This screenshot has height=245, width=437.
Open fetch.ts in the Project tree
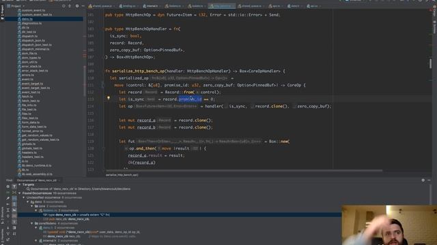pos(27,97)
